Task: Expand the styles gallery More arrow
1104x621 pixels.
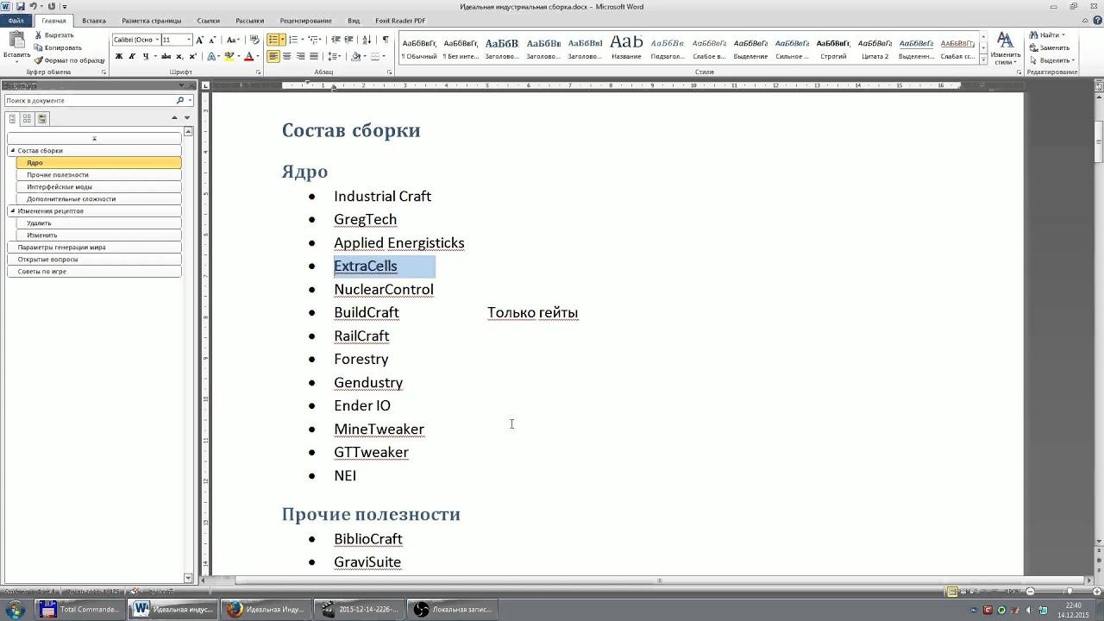Action: (x=982, y=60)
